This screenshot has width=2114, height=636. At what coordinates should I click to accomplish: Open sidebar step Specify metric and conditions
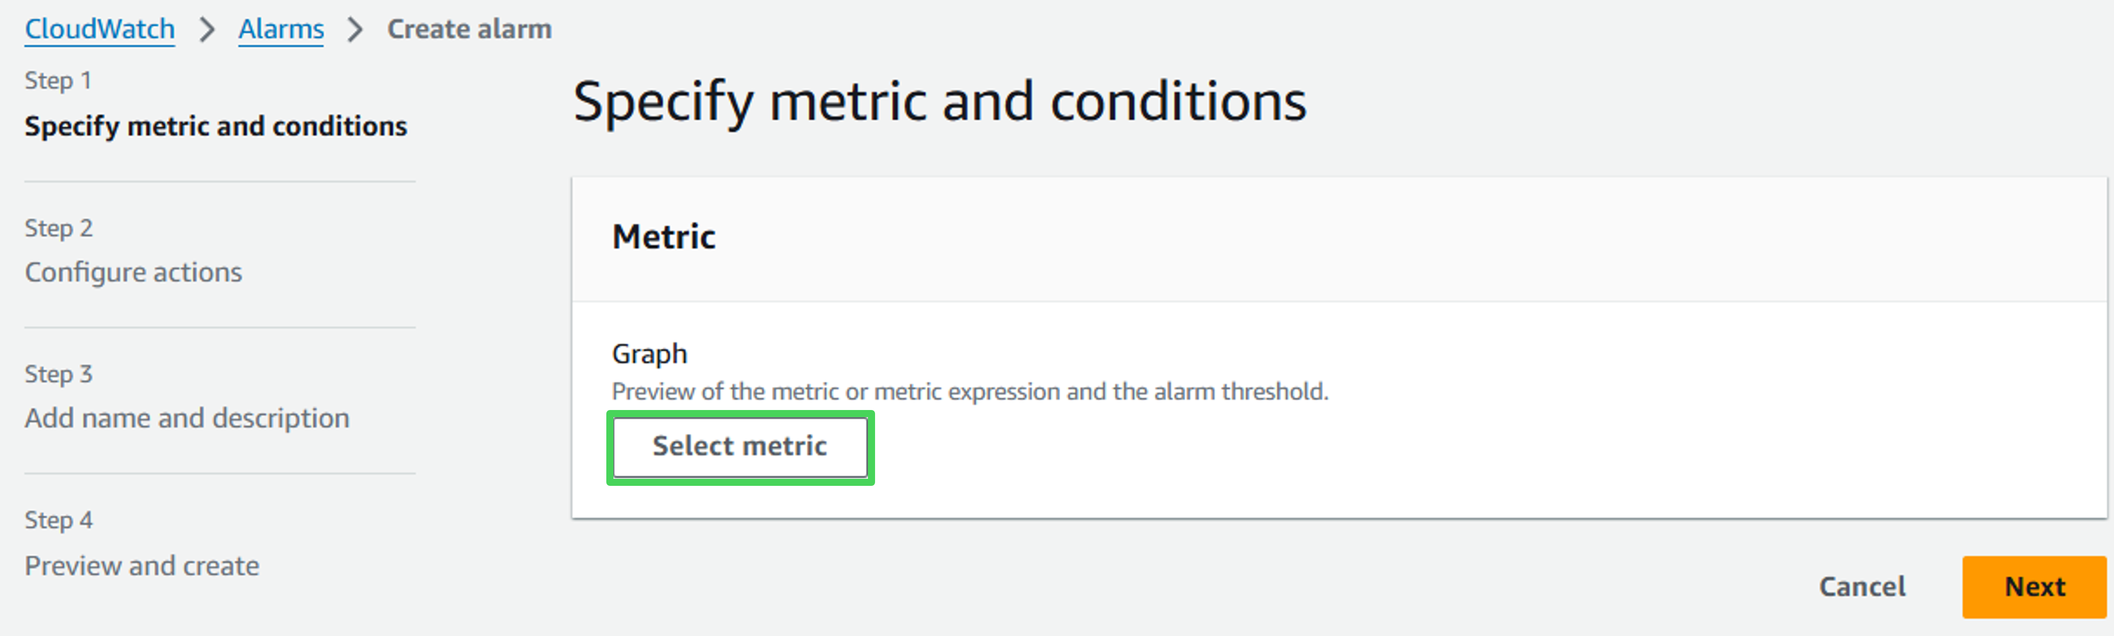(x=215, y=126)
